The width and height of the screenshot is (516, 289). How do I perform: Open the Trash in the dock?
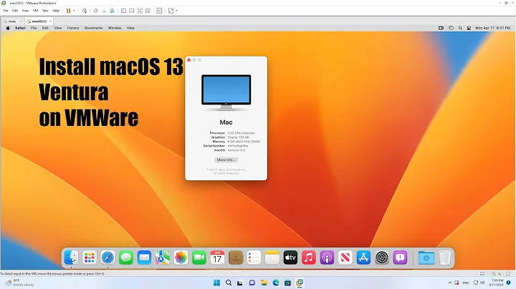point(444,258)
